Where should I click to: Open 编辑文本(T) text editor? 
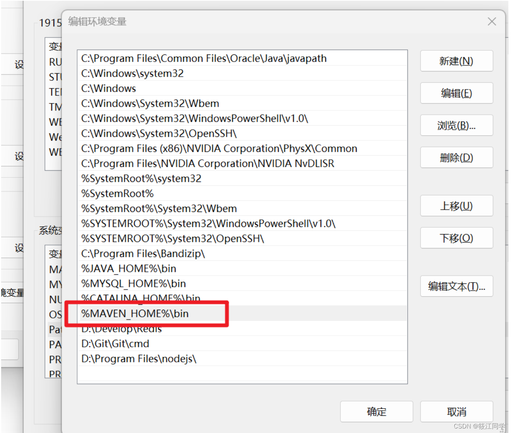456,286
